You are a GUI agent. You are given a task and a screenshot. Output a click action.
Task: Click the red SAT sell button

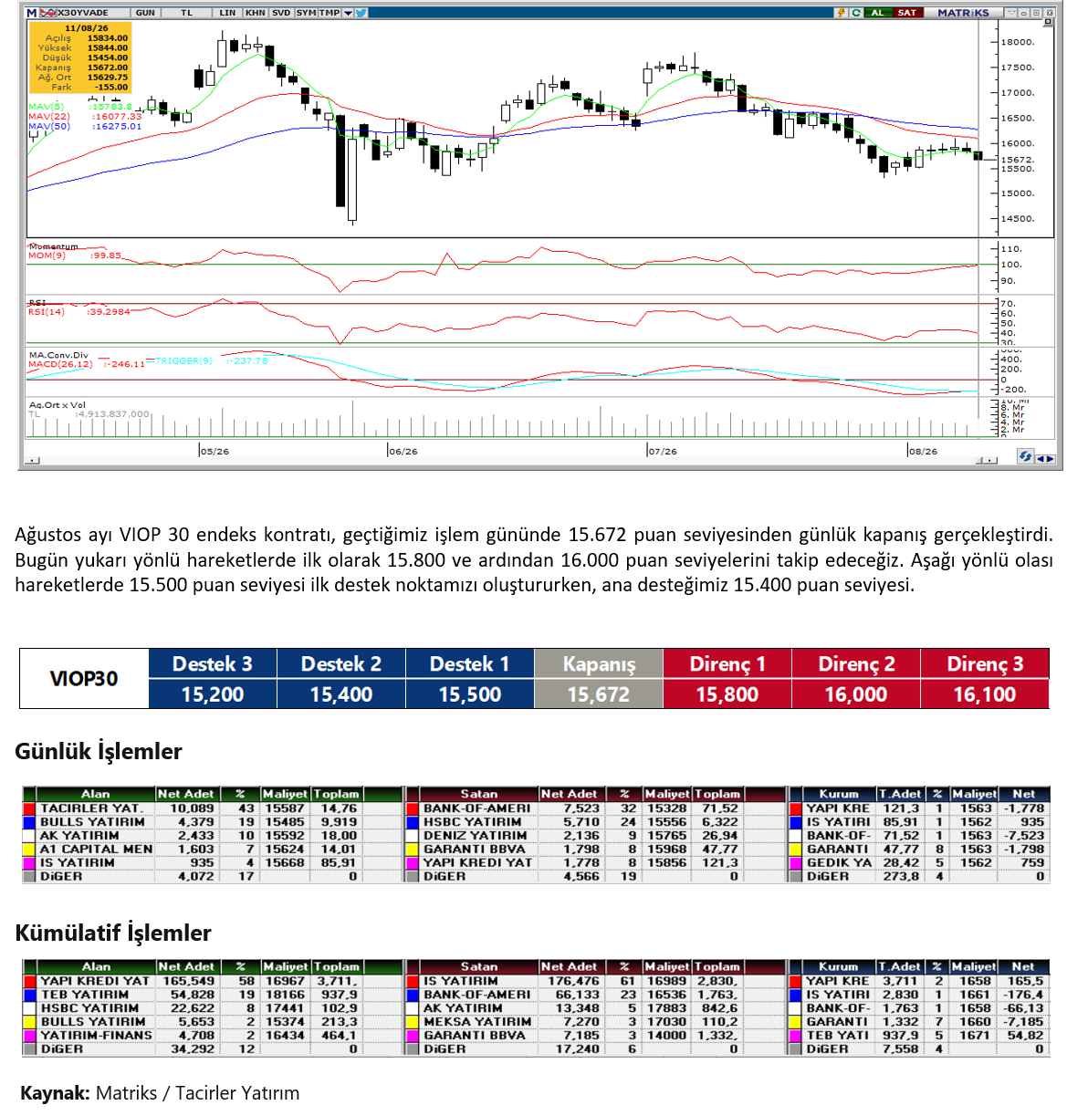[907, 13]
